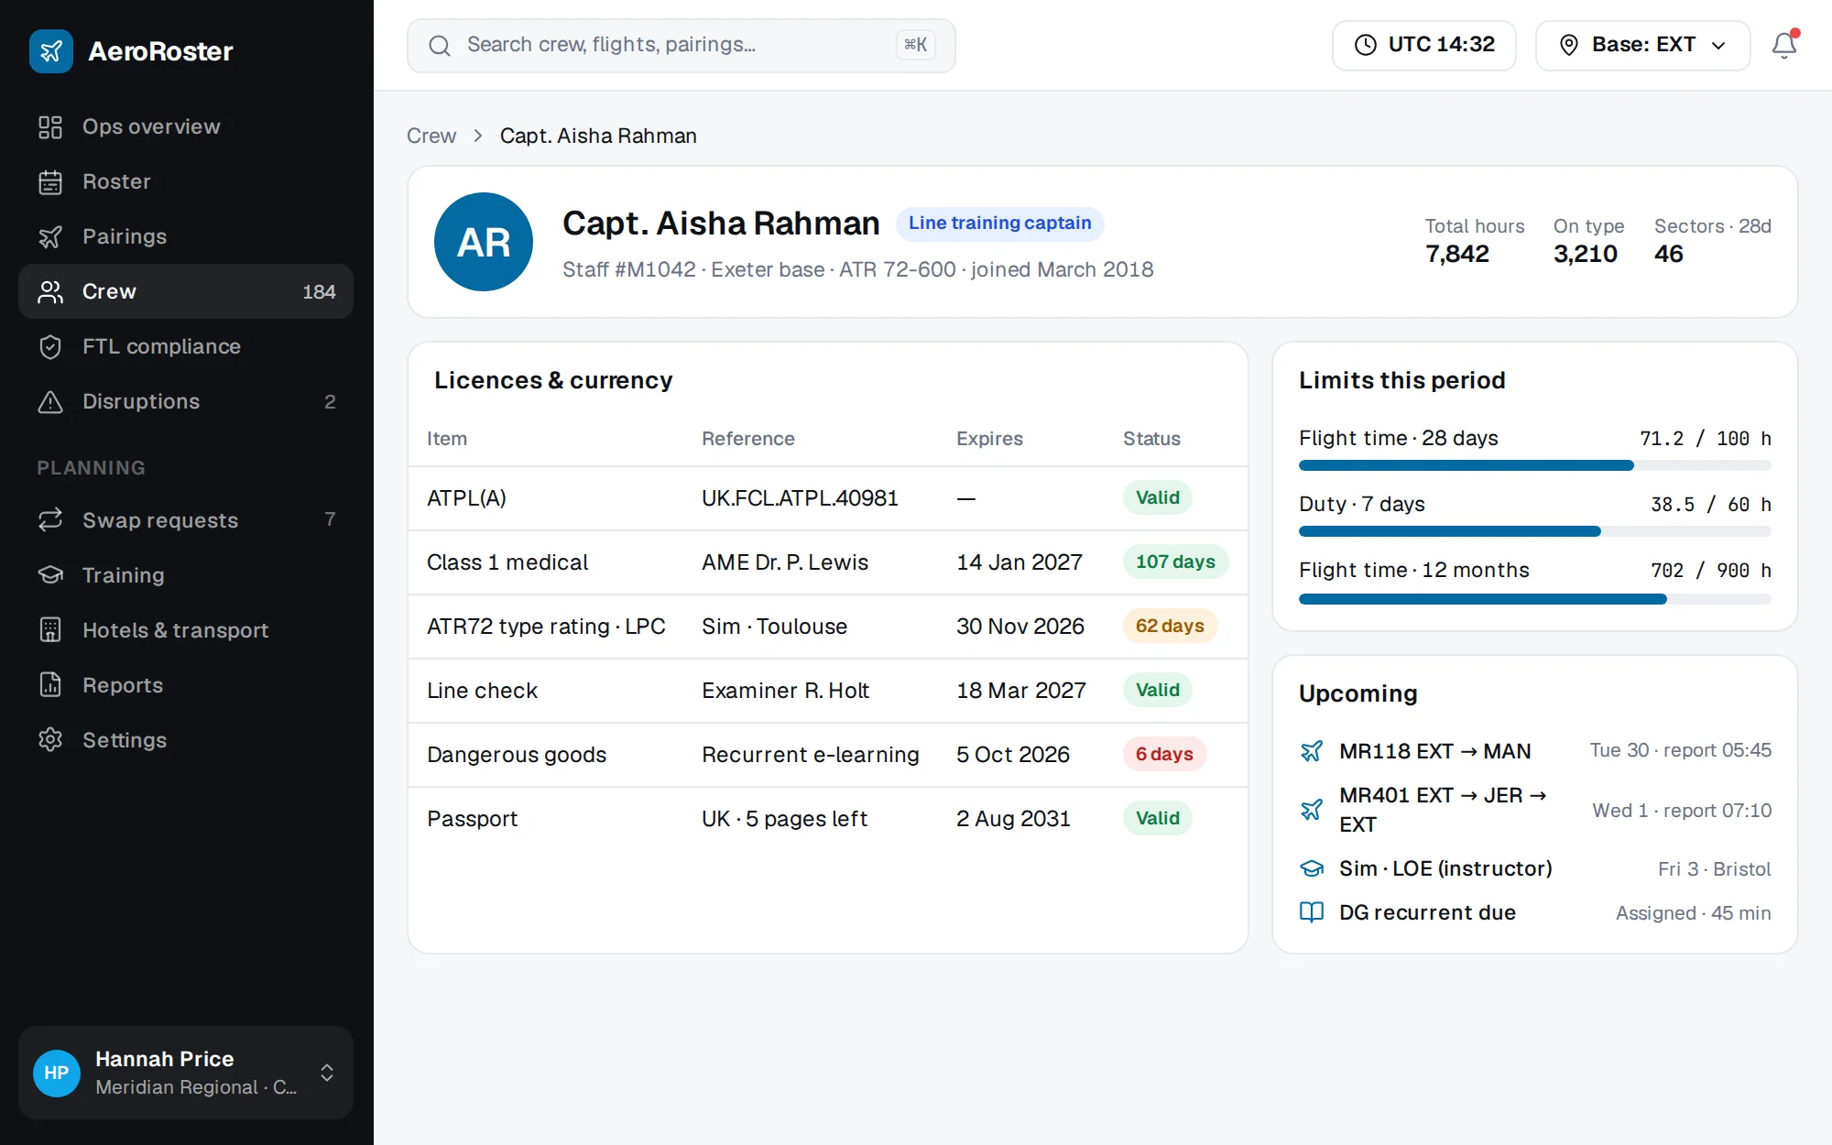Open Swap requests section

[186, 520]
